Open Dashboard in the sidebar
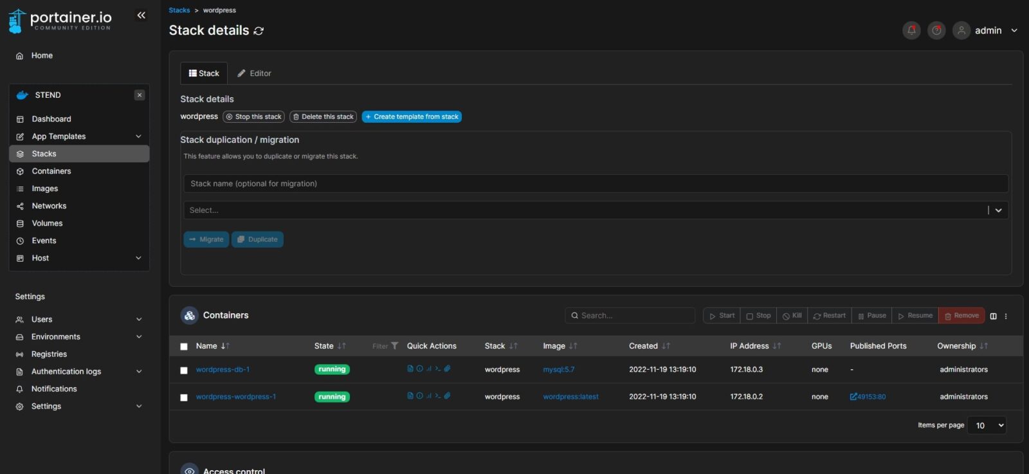 79,119
